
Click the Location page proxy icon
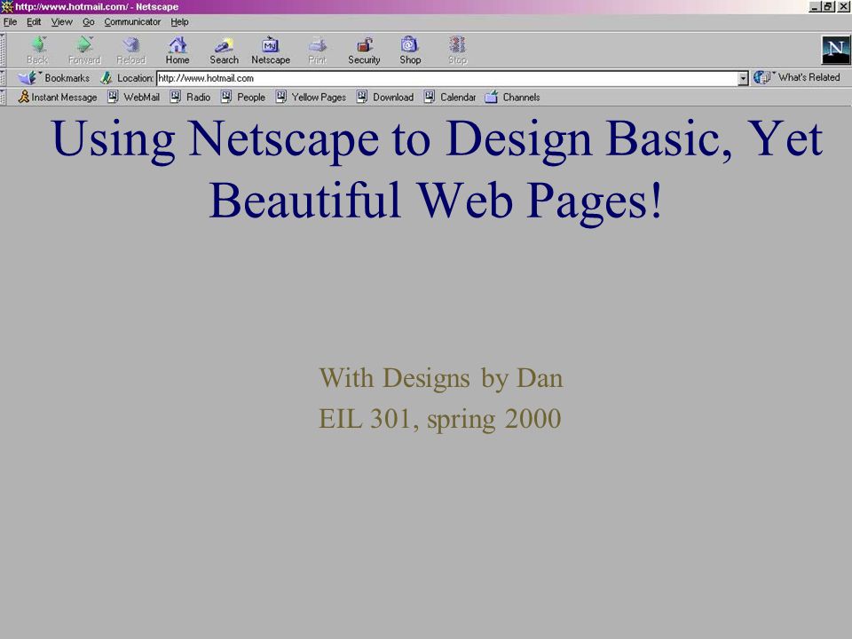(x=106, y=78)
